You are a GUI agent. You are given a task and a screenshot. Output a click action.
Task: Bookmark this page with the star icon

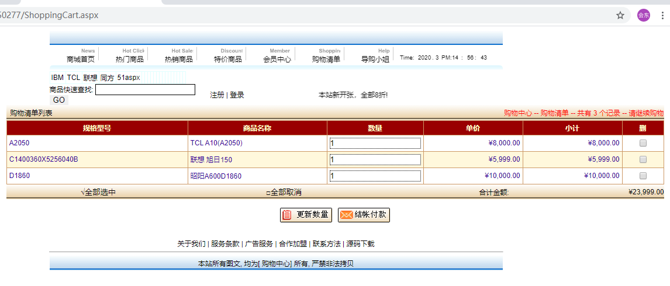pos(620,15)
